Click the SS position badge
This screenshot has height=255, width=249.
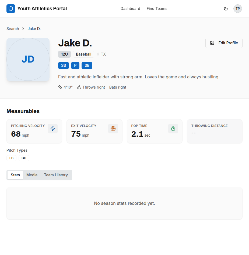click(x=64, y=65)
